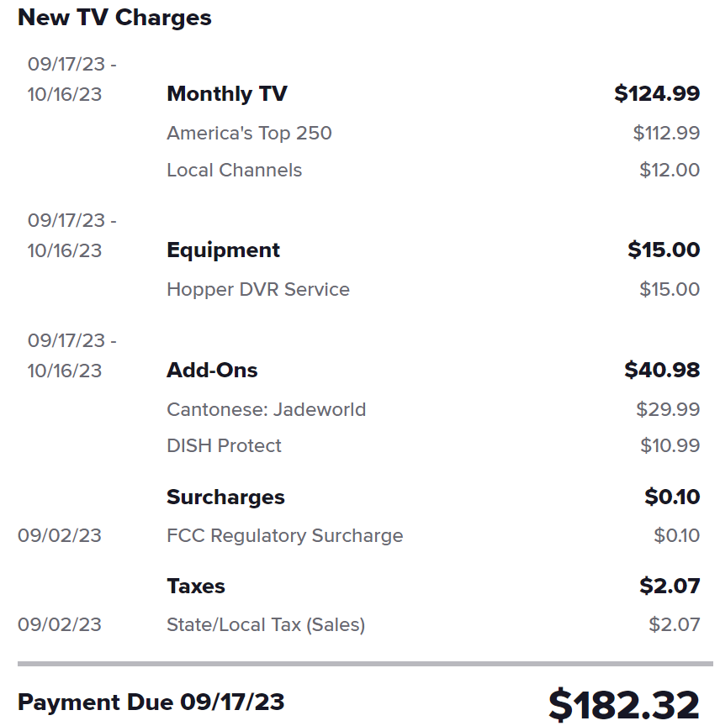Select the FCC Regulatory Surcharge item
The width and height of the screenshot is (720, 726).
tap(285, 536)
